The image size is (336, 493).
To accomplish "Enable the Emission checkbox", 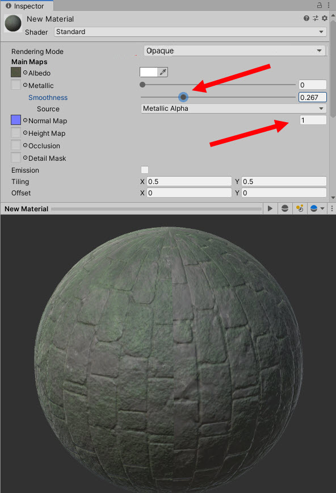I will (x=145, y=170).
